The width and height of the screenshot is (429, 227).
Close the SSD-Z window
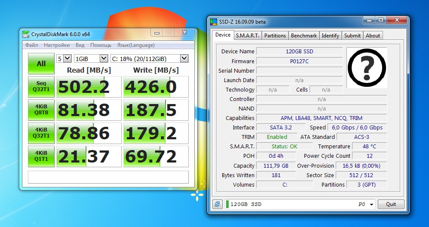(397, 20)
